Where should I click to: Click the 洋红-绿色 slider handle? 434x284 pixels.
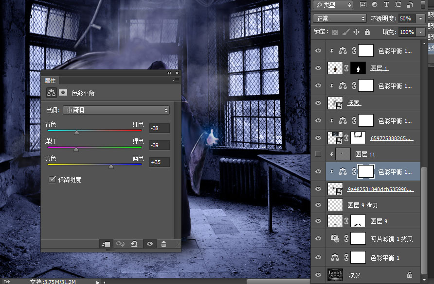click(76, 150)
